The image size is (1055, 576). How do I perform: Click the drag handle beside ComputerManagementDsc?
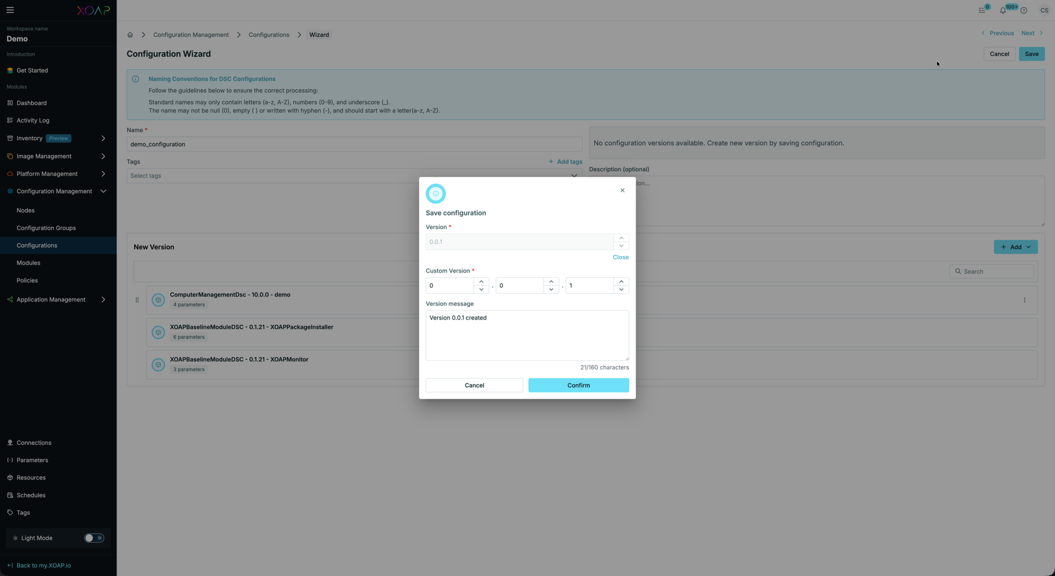point(137,300)
